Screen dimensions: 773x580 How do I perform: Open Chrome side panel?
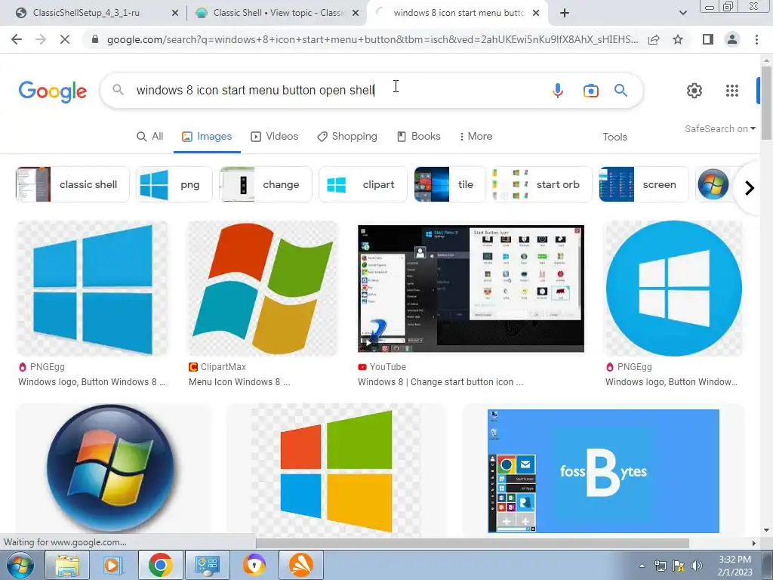(x=708, y=39)
